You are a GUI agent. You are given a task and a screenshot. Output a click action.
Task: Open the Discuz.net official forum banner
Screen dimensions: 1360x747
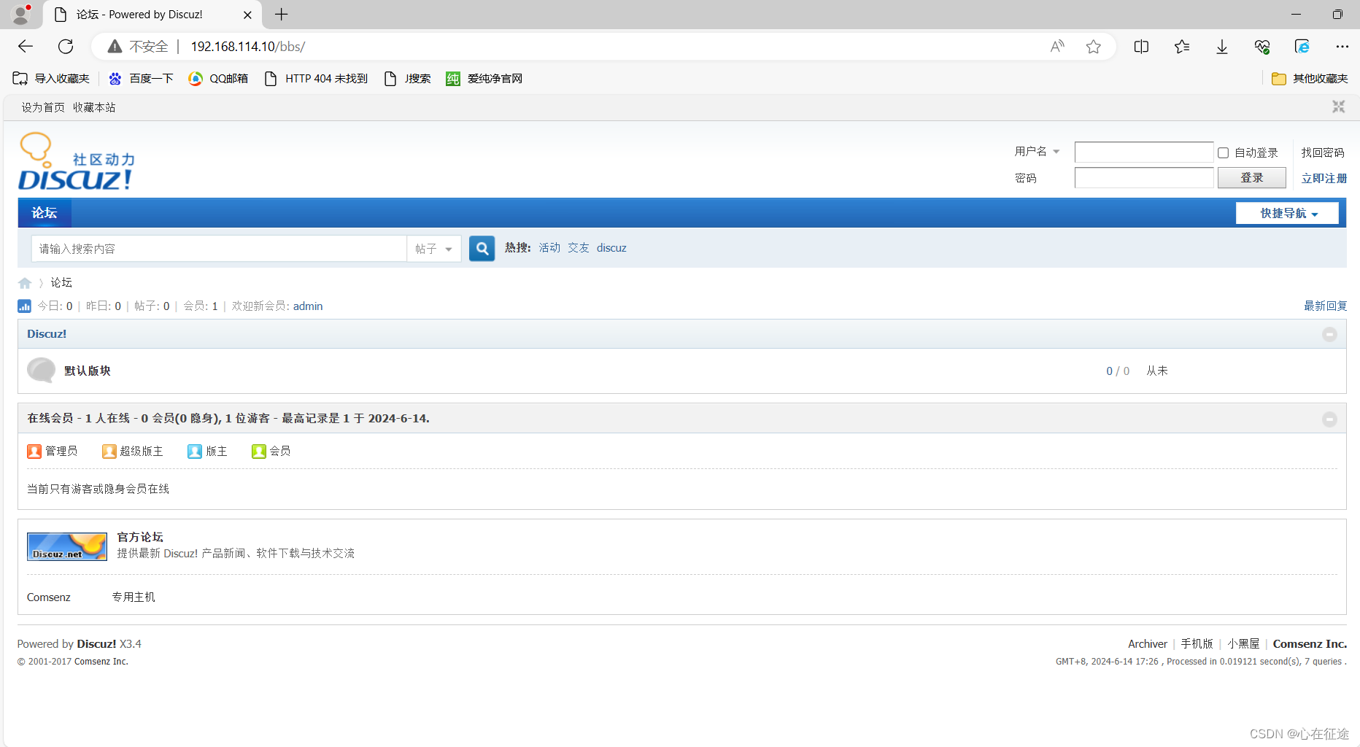click(x=67, y=546)
